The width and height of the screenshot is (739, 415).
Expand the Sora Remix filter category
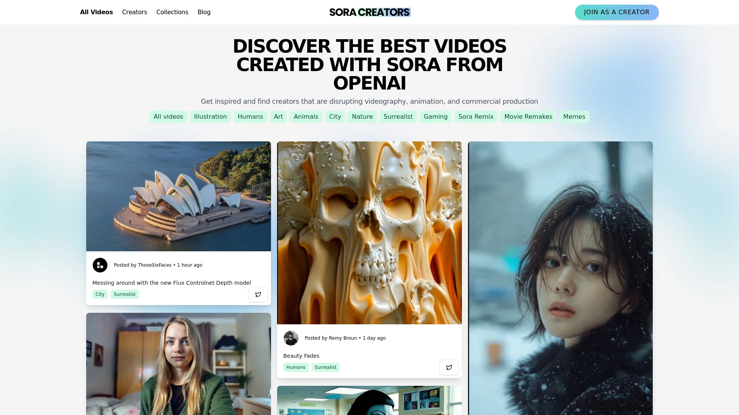coord(476,116)
